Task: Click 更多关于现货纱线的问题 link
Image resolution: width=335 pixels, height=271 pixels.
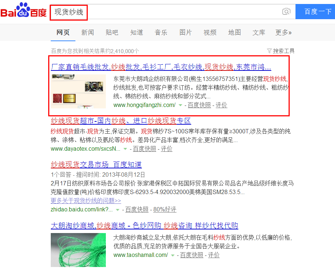Action: point(86,201)
